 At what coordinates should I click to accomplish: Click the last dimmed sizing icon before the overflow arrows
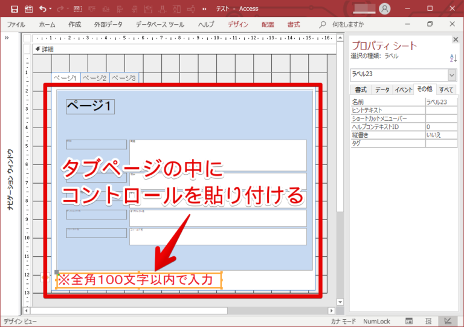(x=191, y=9)
